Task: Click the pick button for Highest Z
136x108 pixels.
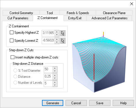Action: point(63,33)
